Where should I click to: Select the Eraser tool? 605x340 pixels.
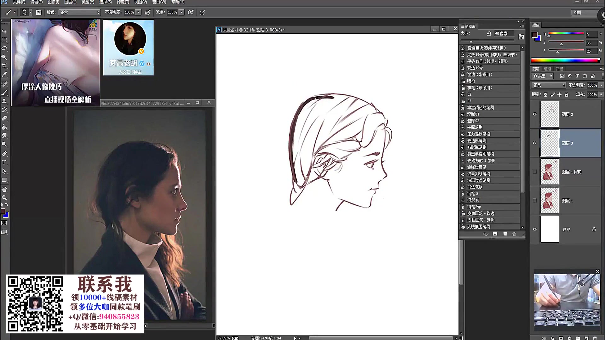(x=4, y=118)
